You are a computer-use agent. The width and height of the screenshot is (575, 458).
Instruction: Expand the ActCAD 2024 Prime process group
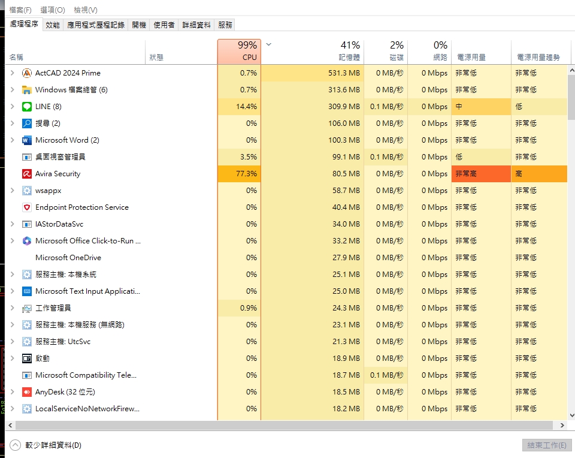tap(12, 73)
